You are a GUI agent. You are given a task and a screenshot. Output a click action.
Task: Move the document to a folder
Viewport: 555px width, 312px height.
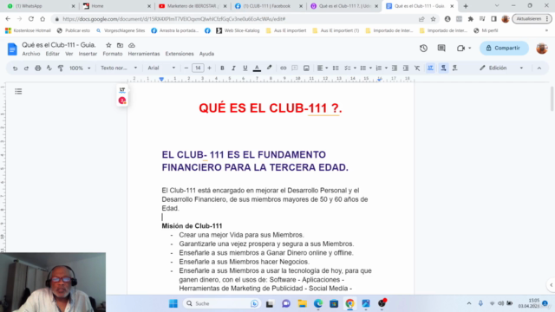click(x=120, y=45)
